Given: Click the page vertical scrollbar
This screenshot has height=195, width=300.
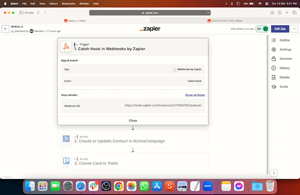Looking at the screenshot, I should [x=267, y=104].
